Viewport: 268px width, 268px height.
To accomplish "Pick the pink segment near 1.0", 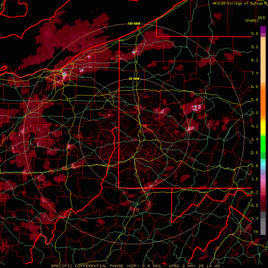I will tap(263, 180).
